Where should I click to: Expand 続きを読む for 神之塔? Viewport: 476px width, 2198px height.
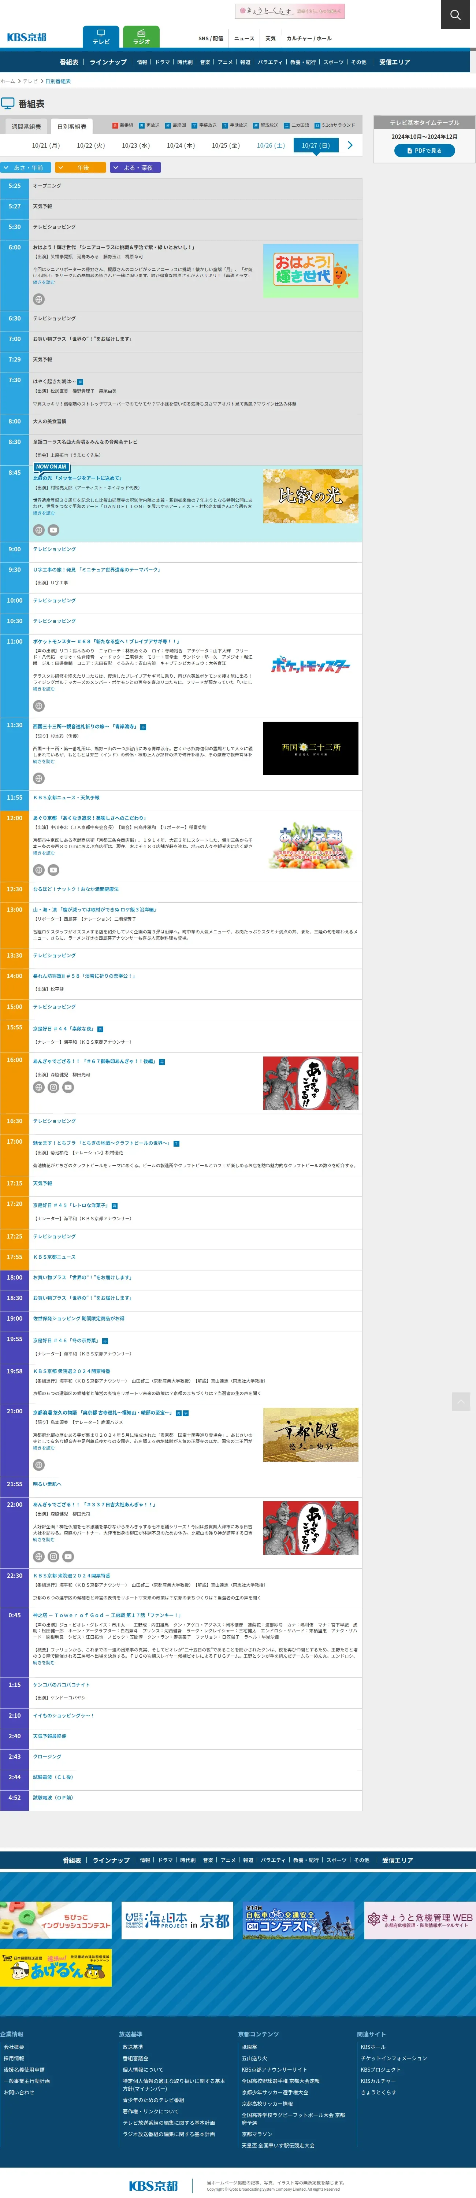click(44, 1662)
